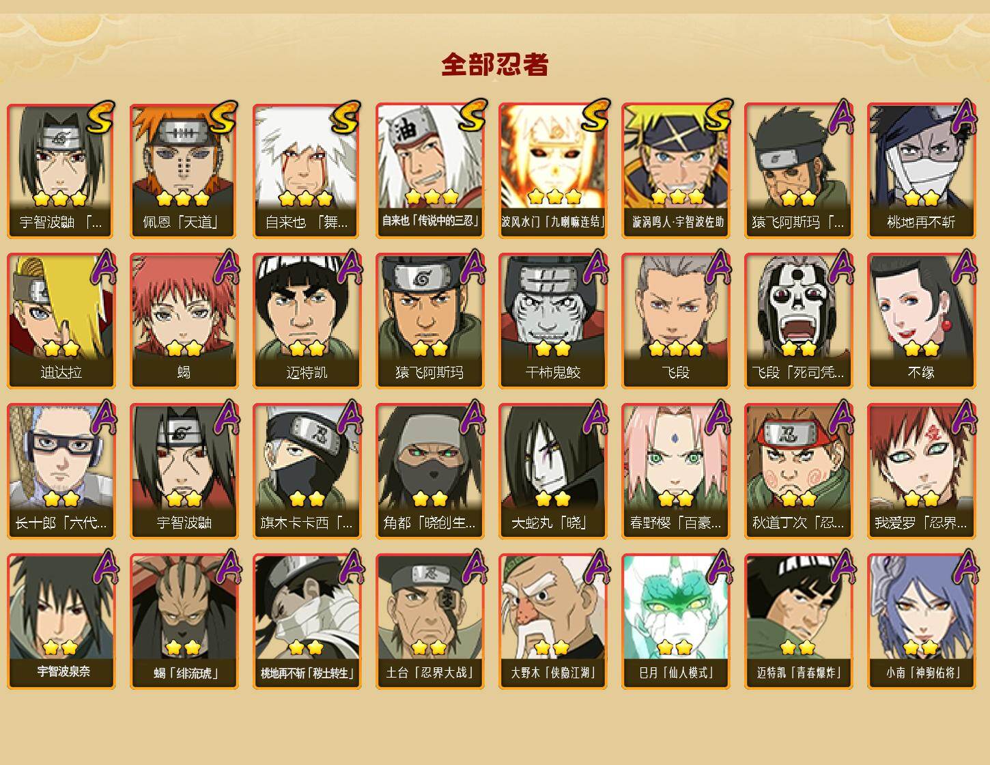Click the 干柿鬼鲛 ninja card
The image size is (990, 765).
point(552,321)
